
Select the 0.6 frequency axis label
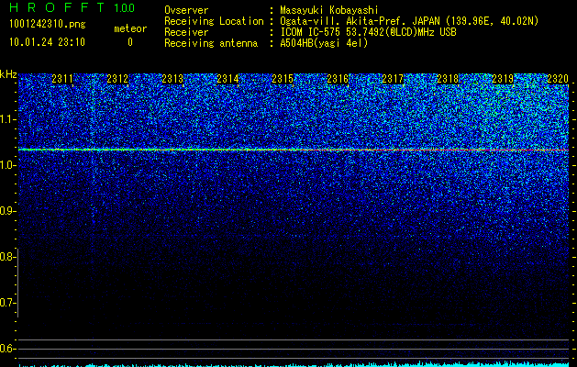click(6, 349)
